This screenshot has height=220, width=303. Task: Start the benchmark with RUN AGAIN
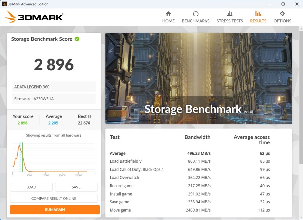tap(55, 210)
